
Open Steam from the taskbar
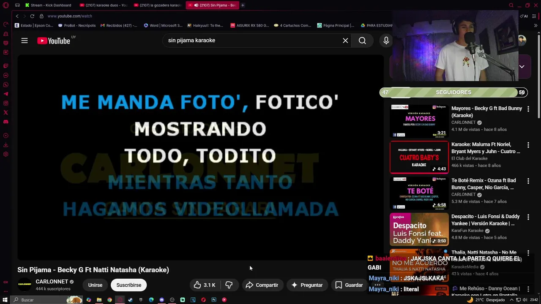[130, 300]
